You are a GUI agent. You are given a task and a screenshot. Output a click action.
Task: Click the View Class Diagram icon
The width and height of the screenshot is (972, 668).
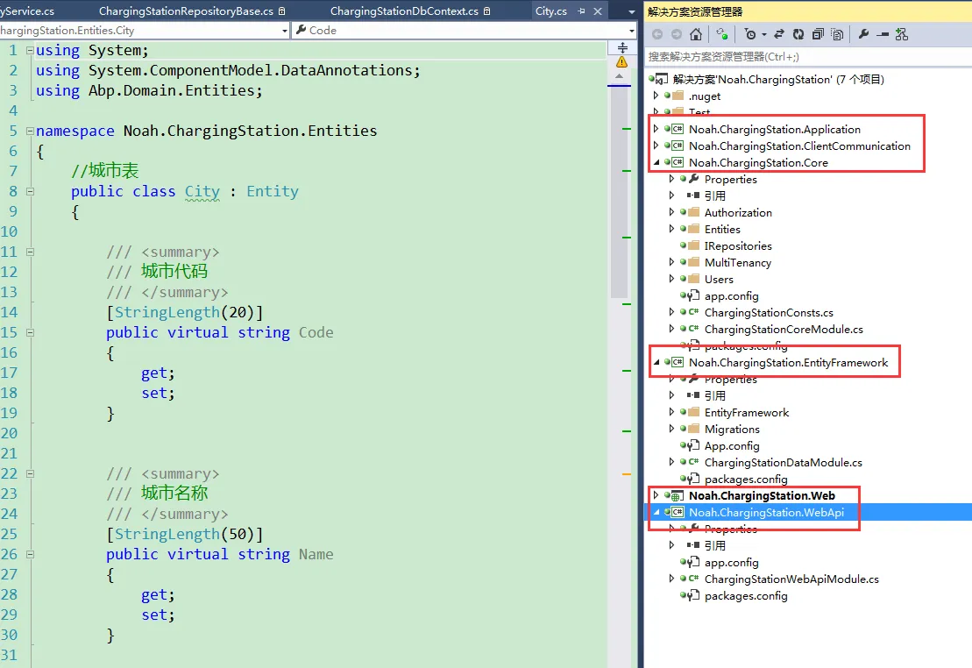(x=902, y=34)
